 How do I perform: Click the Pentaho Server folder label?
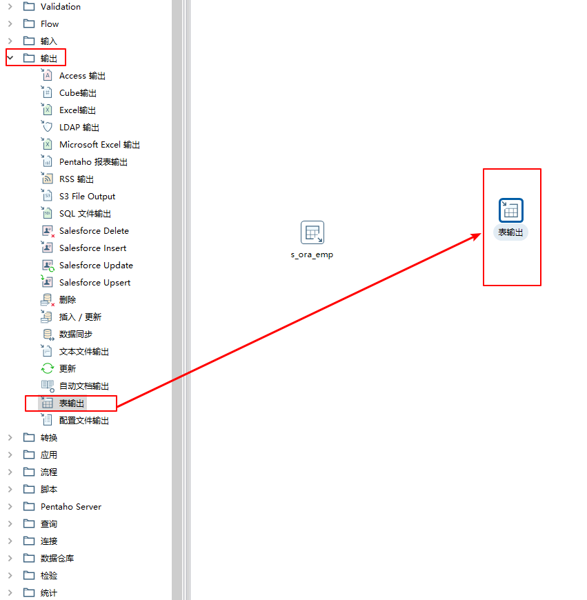click(x=71, y=506)
